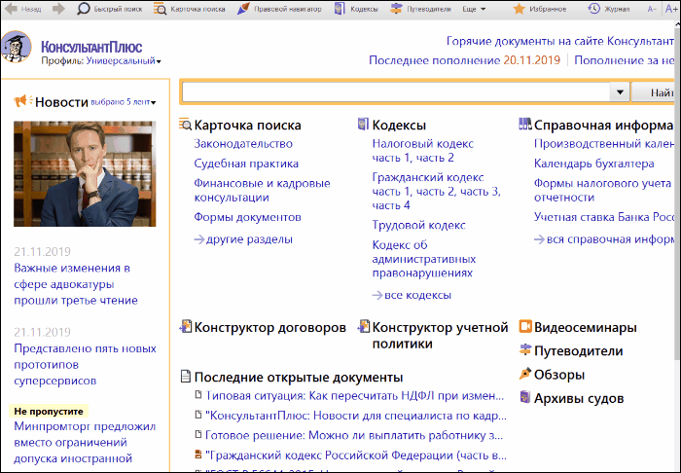Open recent document Готовое решение: Можно ли выплатить

click(354, 435)
